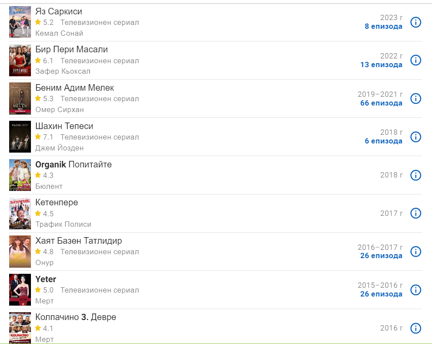
Task: Click info icon for Organik Попитайте
Action: click(x=416, y=175)
